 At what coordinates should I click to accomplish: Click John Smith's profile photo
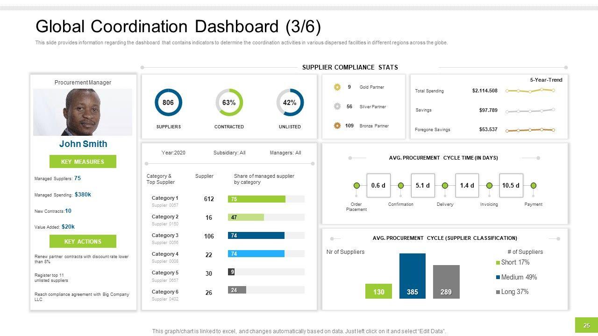pos(83,112)
